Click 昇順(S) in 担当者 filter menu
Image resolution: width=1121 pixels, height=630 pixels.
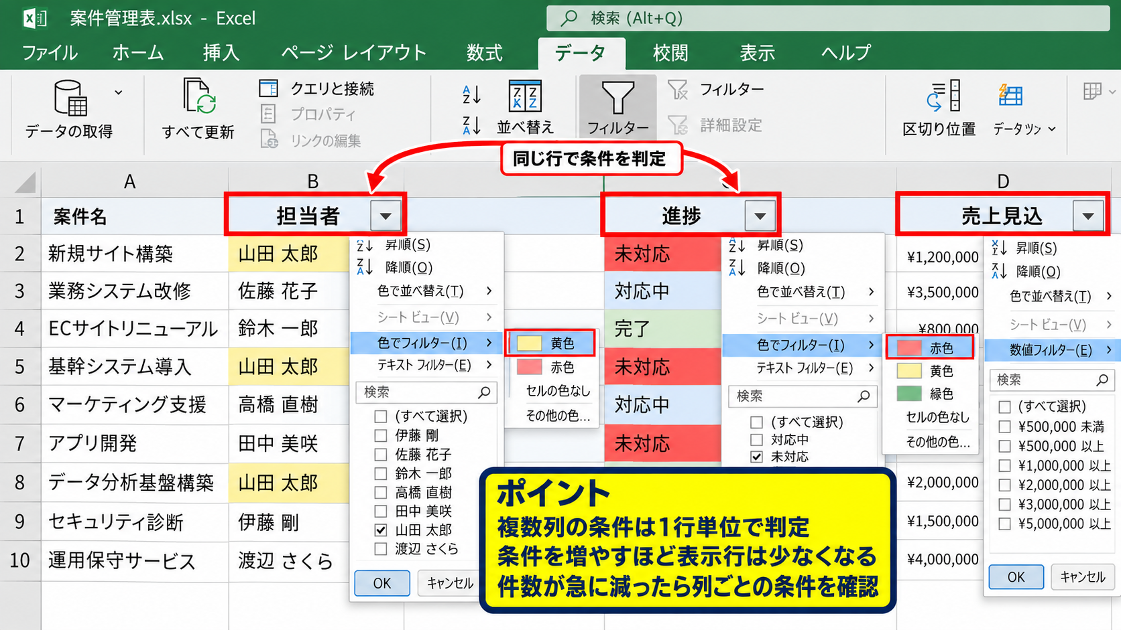pyautogui.click(x=408, y=245)
